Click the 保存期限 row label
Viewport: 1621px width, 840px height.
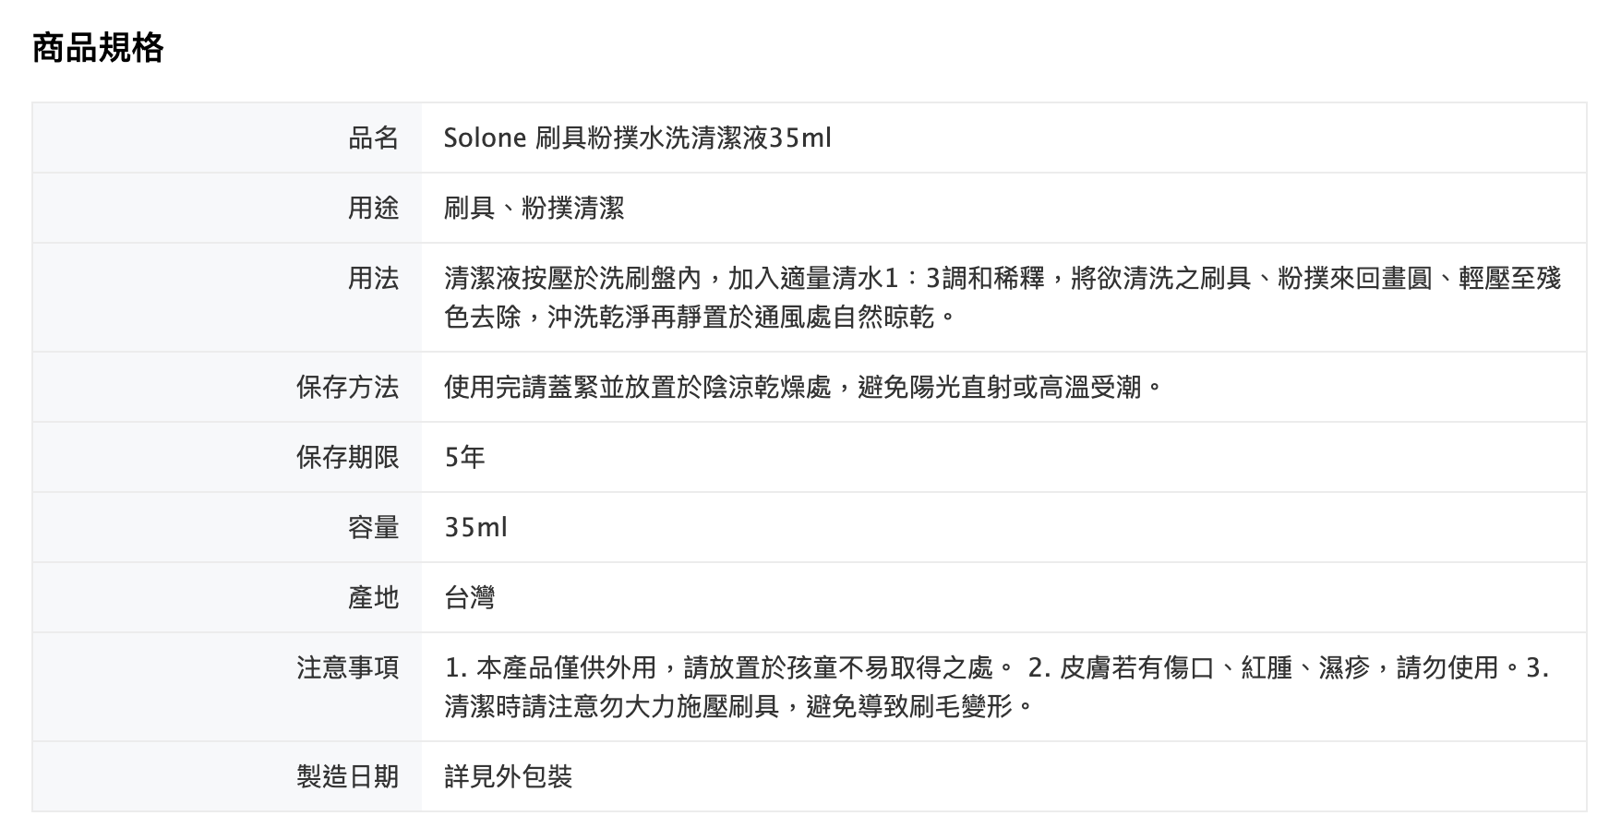(x=347, y=458)
